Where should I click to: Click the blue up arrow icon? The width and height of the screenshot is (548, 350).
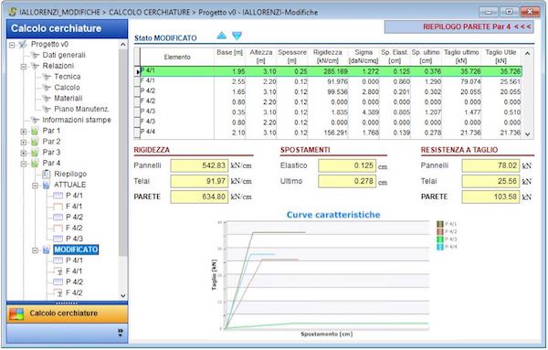[222, 36]
